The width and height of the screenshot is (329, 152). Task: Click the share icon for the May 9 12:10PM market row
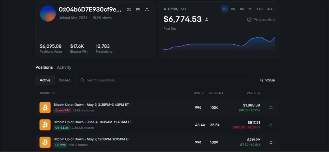click(271, 142)
